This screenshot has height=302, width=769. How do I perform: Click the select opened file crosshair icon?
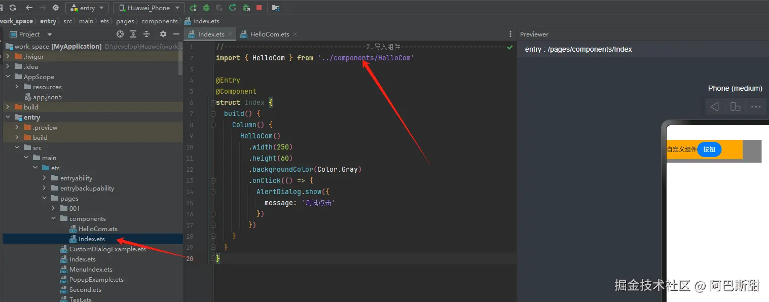pos(120,34)
